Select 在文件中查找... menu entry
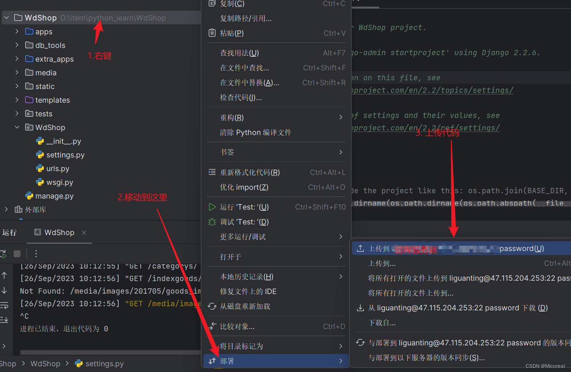Screen dimensions: 571x372 coord(276,68)
